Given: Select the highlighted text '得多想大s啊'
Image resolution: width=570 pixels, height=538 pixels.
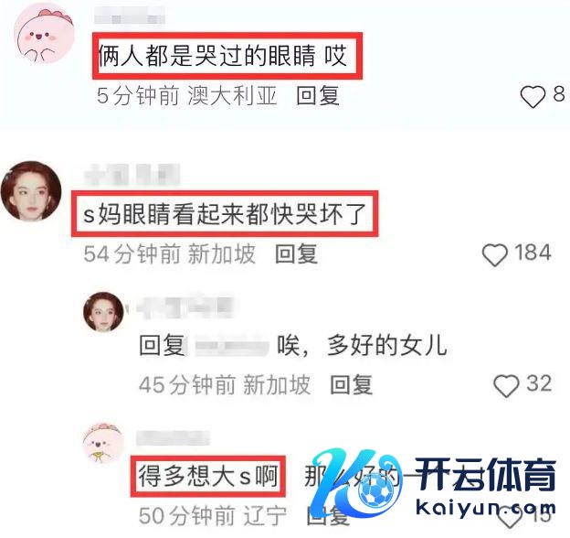Looking at the screenshot, I should (x=208, y=476).
